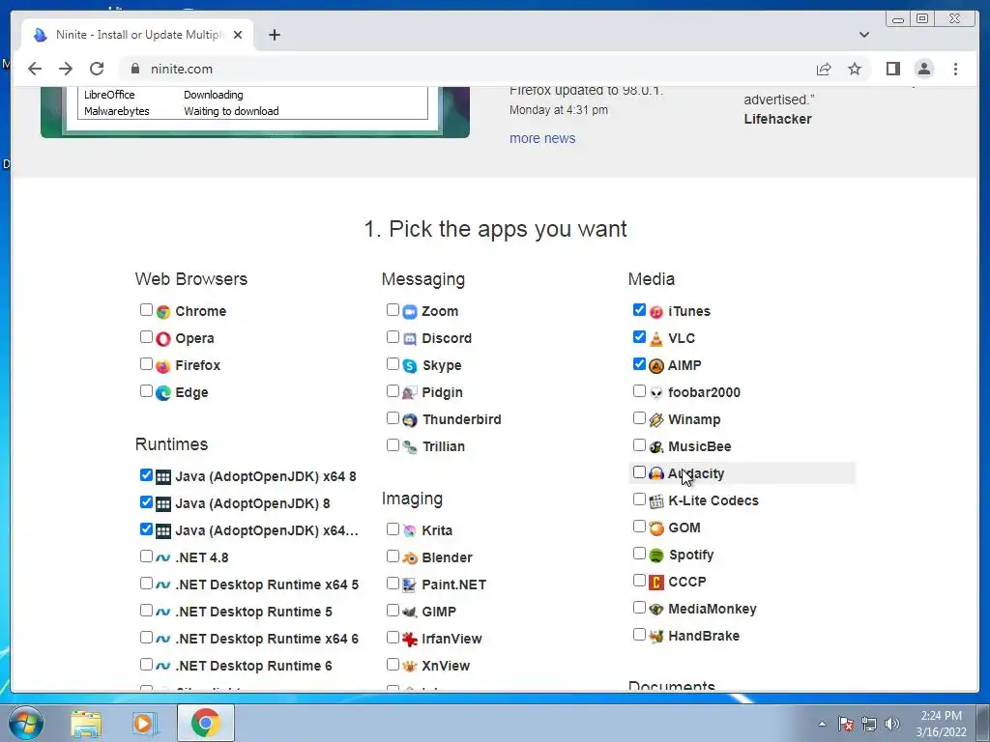This screenshot has height=742, width=990.
Task: Click the MediaMonkey app icon
Action: [x=656, y=610]
